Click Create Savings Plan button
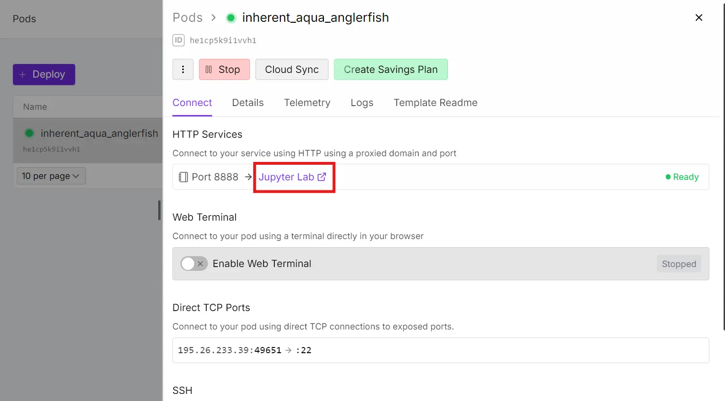725x401 pixels. (391, 70)
